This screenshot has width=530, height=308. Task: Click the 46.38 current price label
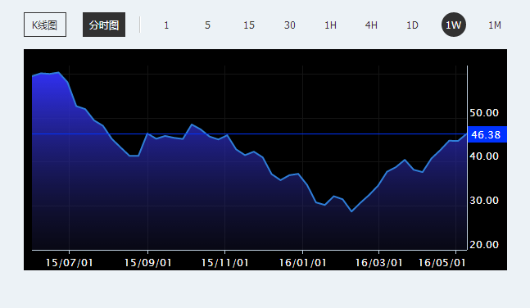click(x=487, y=134)
